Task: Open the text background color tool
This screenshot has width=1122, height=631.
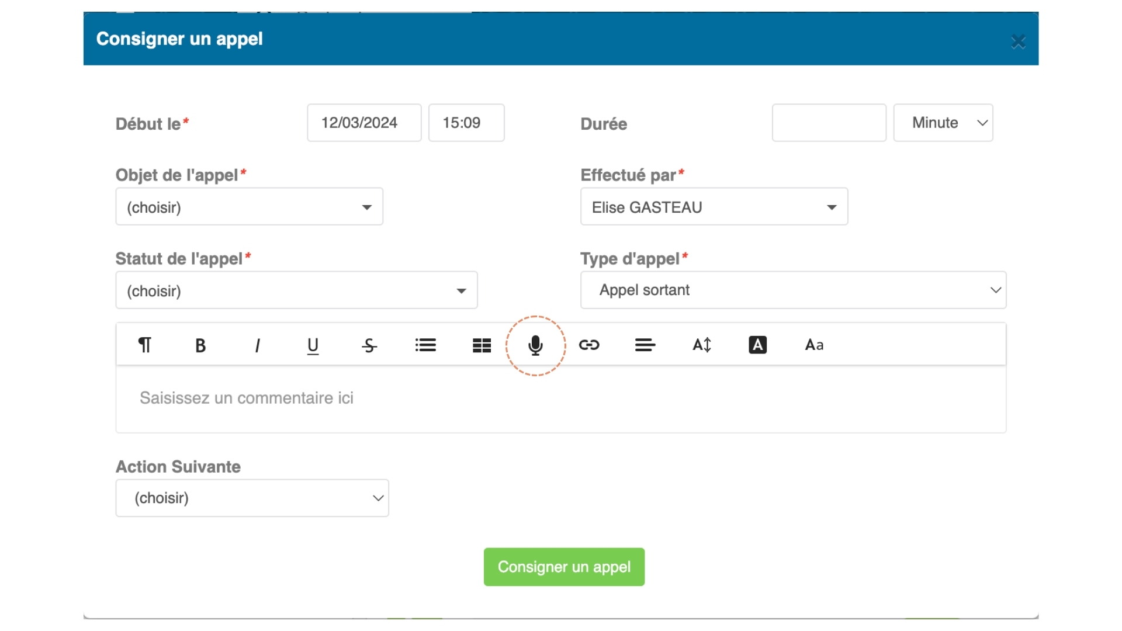Action: (x=758, y=345)
